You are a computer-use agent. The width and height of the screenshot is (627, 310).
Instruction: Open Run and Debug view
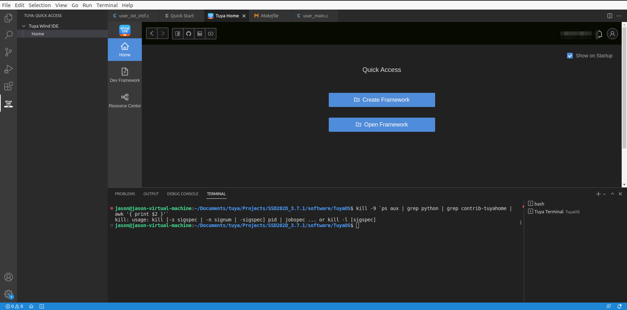click(x=9, y=69)
